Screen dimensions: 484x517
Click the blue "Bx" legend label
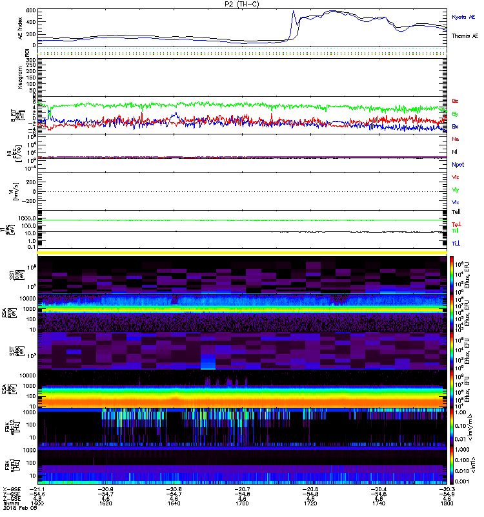[x=455, y=126]
